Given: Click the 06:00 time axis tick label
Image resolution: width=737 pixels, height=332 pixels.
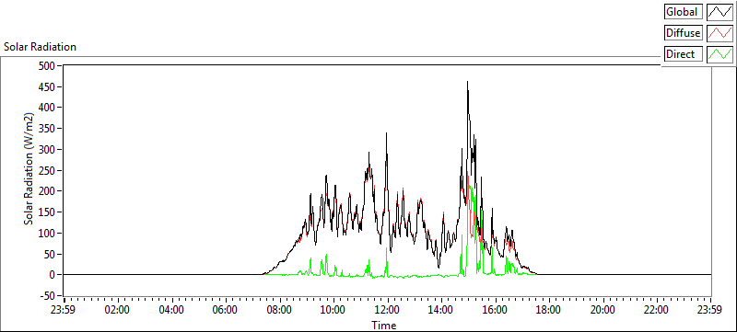Looking at the screenshot, I should click(226, 310).
